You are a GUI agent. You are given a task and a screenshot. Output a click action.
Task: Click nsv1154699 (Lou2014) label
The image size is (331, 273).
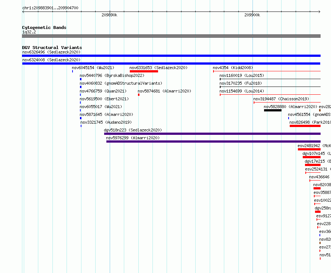tap(242, 91)
